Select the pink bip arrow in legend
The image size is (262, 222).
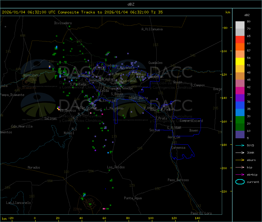(240, 167)
